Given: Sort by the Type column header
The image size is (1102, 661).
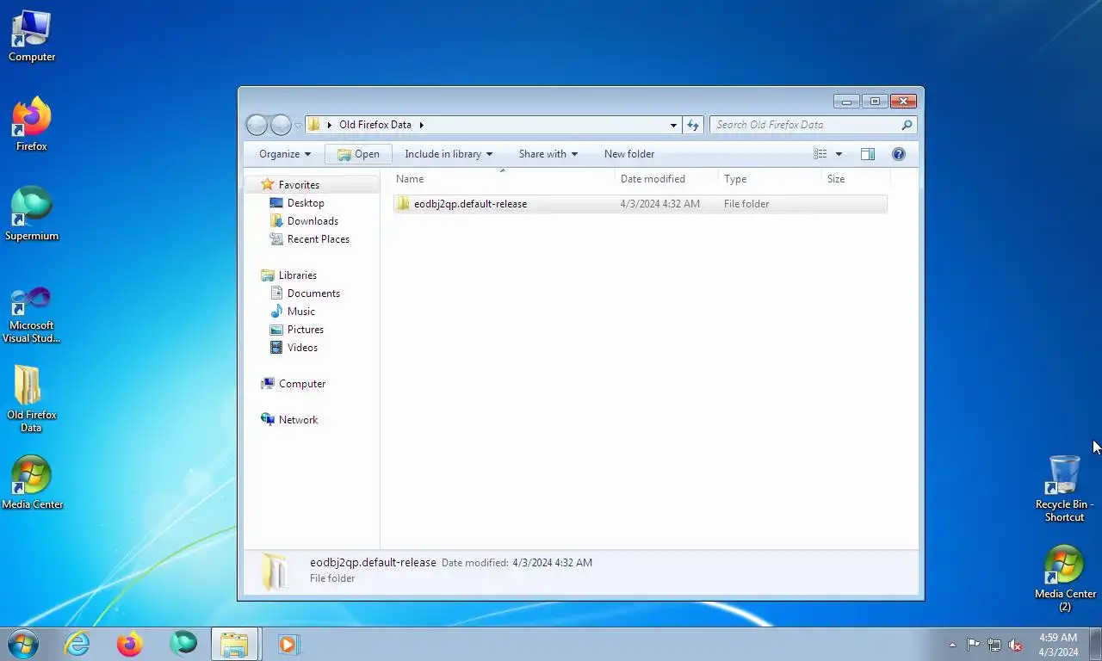Looking at the screenshot, I should pos(771,179).
